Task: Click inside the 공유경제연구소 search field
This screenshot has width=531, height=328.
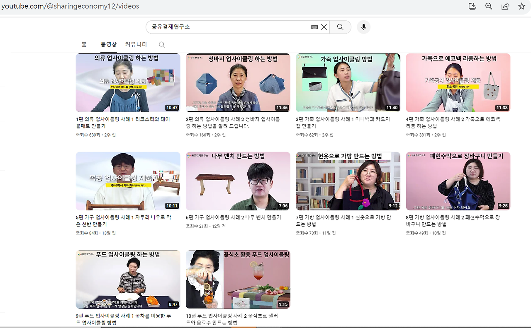Action: coord(228,27)
